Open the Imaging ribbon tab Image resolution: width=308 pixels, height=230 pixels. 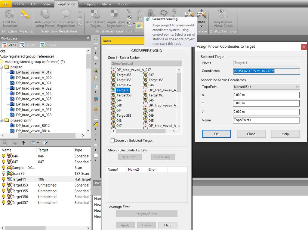tap(88, 4)
